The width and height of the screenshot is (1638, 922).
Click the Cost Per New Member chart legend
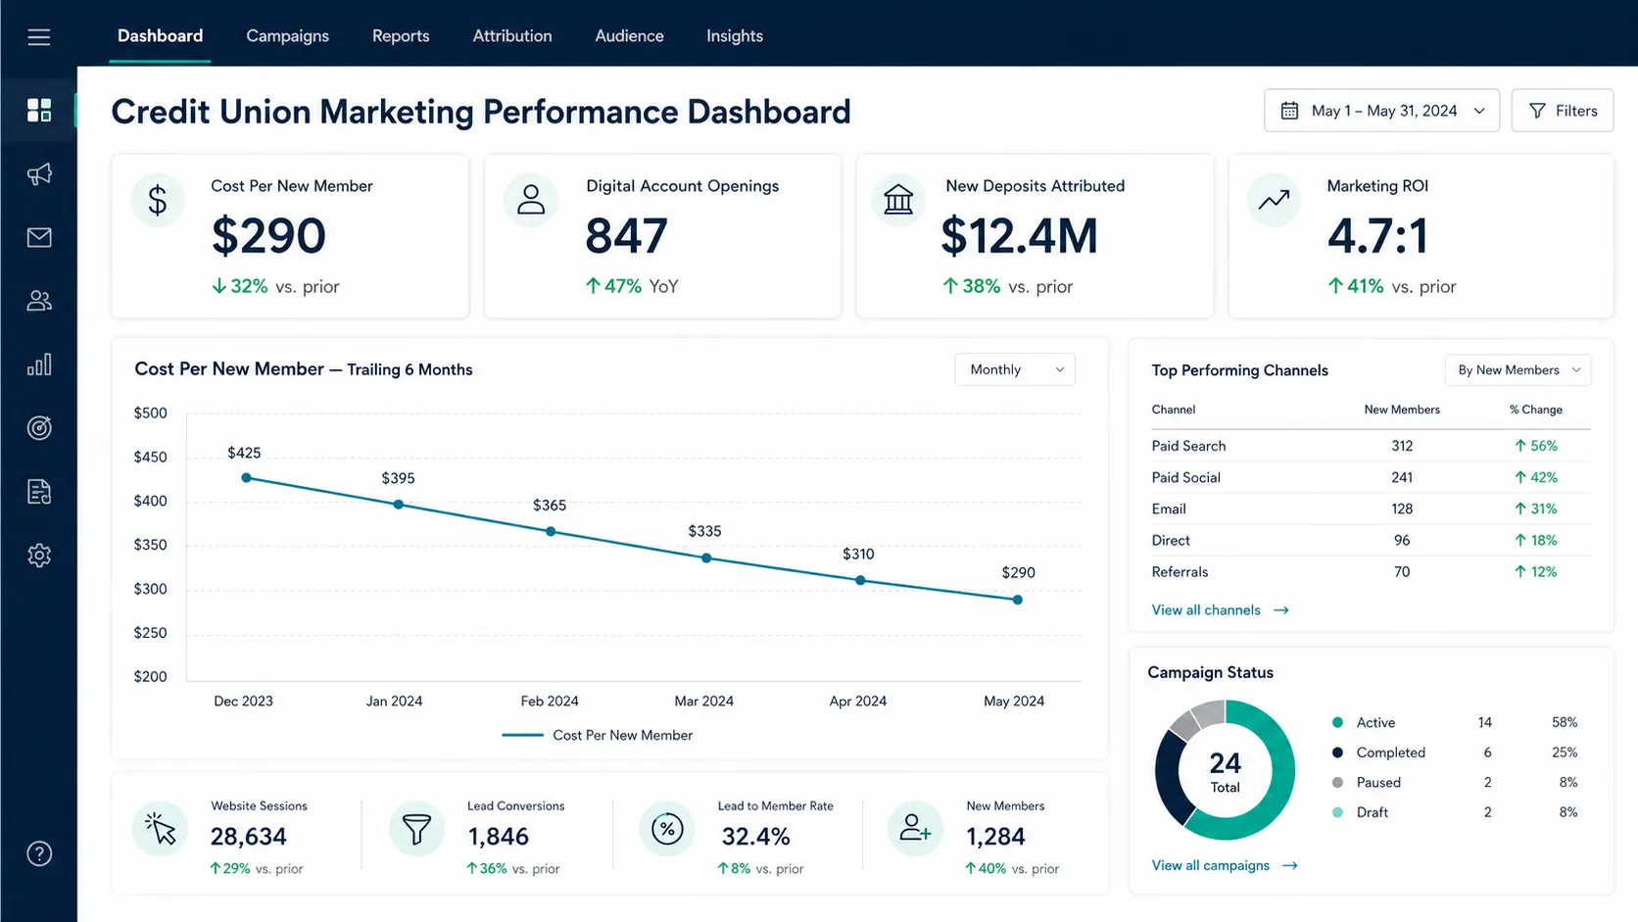click(598, 735)
